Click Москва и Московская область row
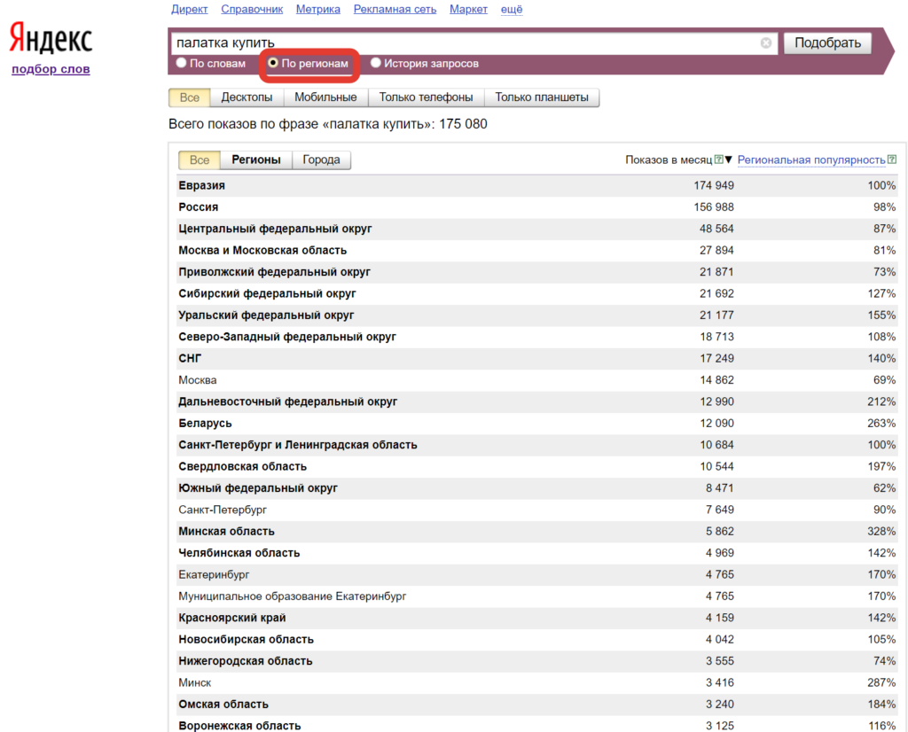 click(x=537, y=251)
